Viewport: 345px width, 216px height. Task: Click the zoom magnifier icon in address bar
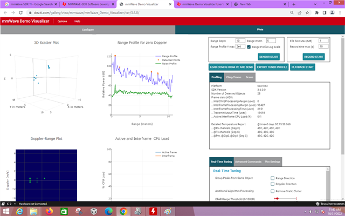(x=292, y=12)
